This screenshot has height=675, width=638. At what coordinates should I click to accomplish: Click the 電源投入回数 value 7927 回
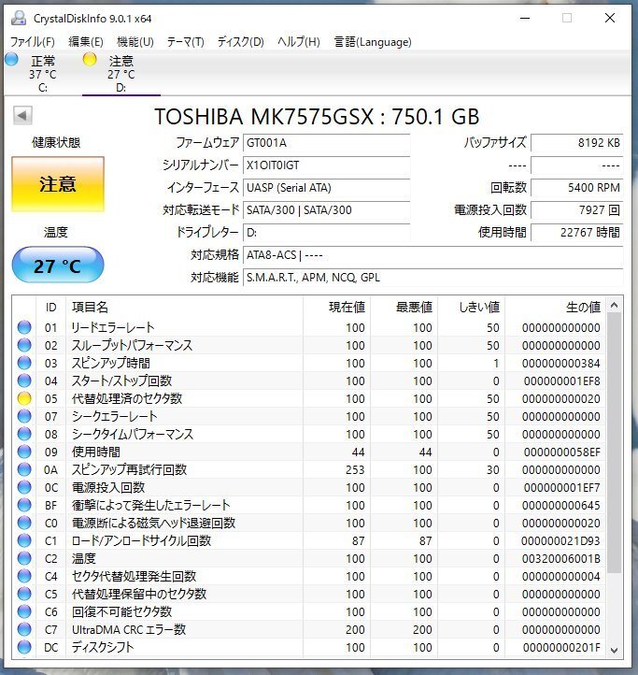tap(577, 210)
